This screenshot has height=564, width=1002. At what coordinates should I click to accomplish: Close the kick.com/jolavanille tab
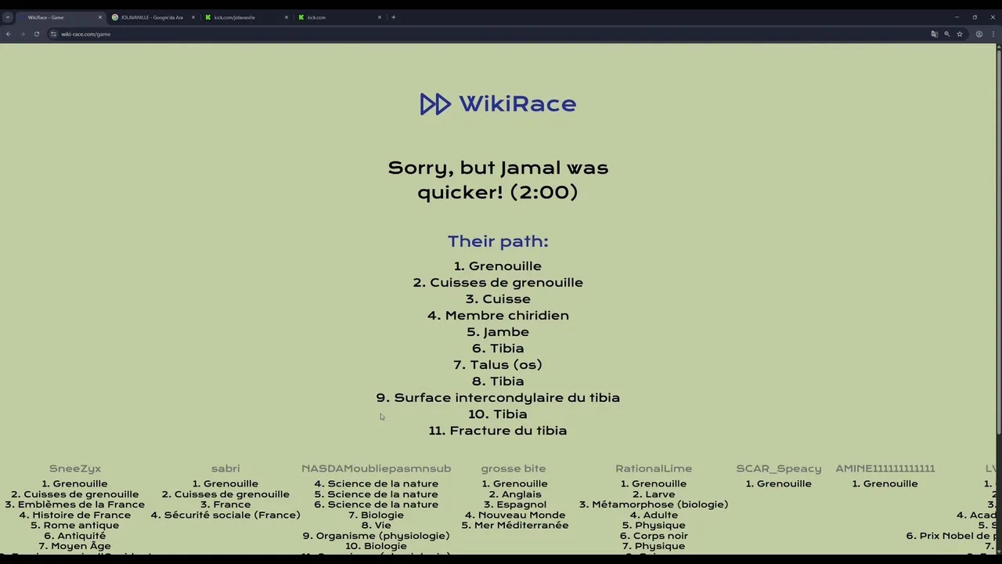[x=286, y=17]
